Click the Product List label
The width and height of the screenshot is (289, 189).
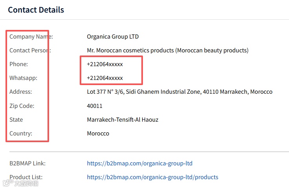(26, 177)
